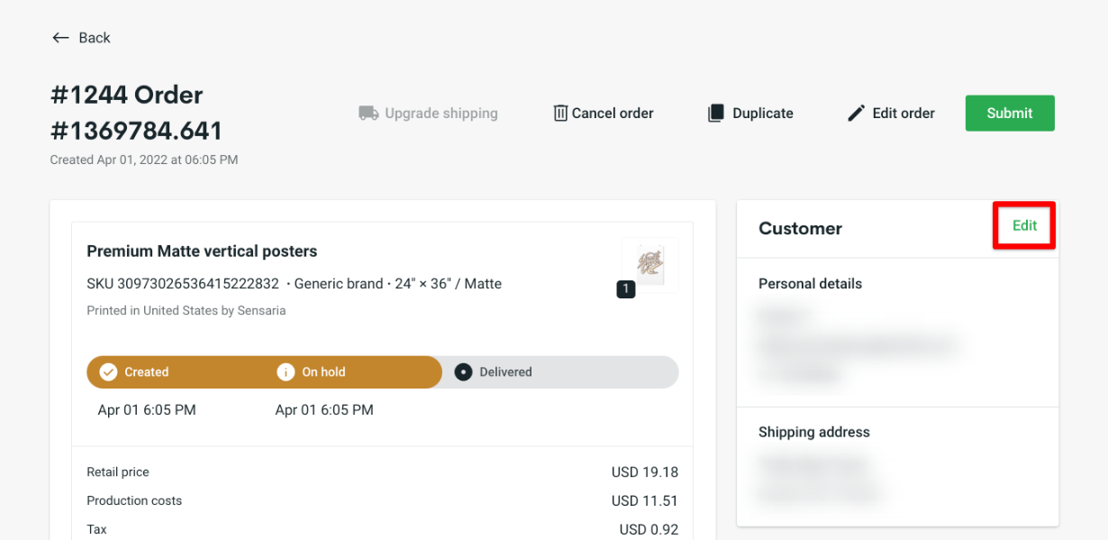The height and width of the screenshot is (540, 1108).
Task: Click the quantity badge on product image
Action: [626, 289]
